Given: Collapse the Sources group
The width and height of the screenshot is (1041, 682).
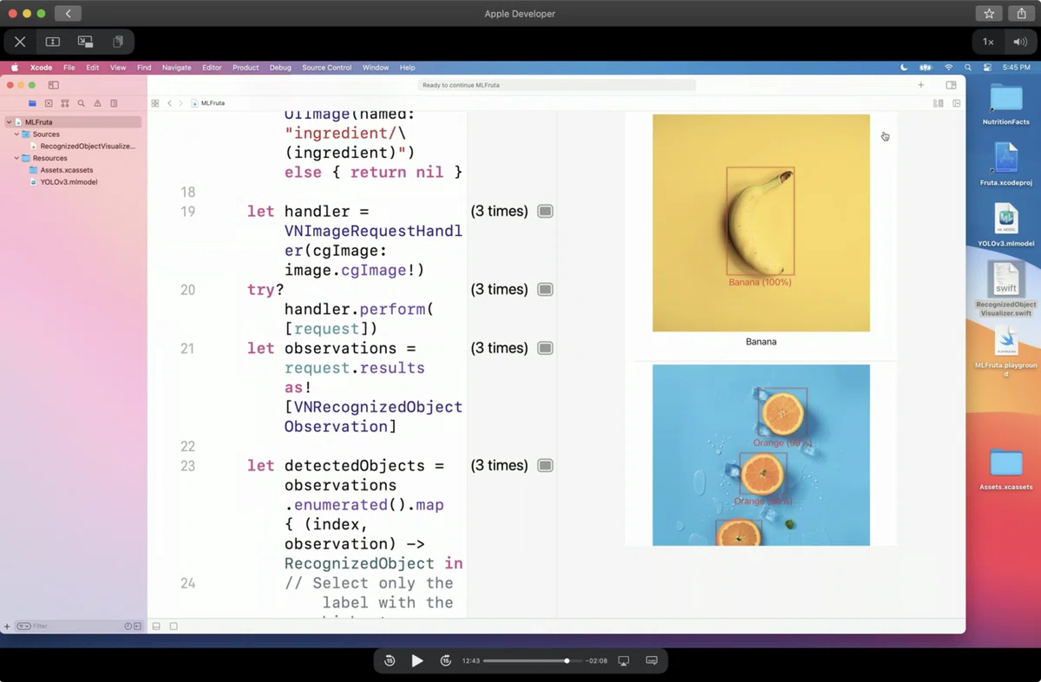Looking at the screenshot, I should click(16, 134).
